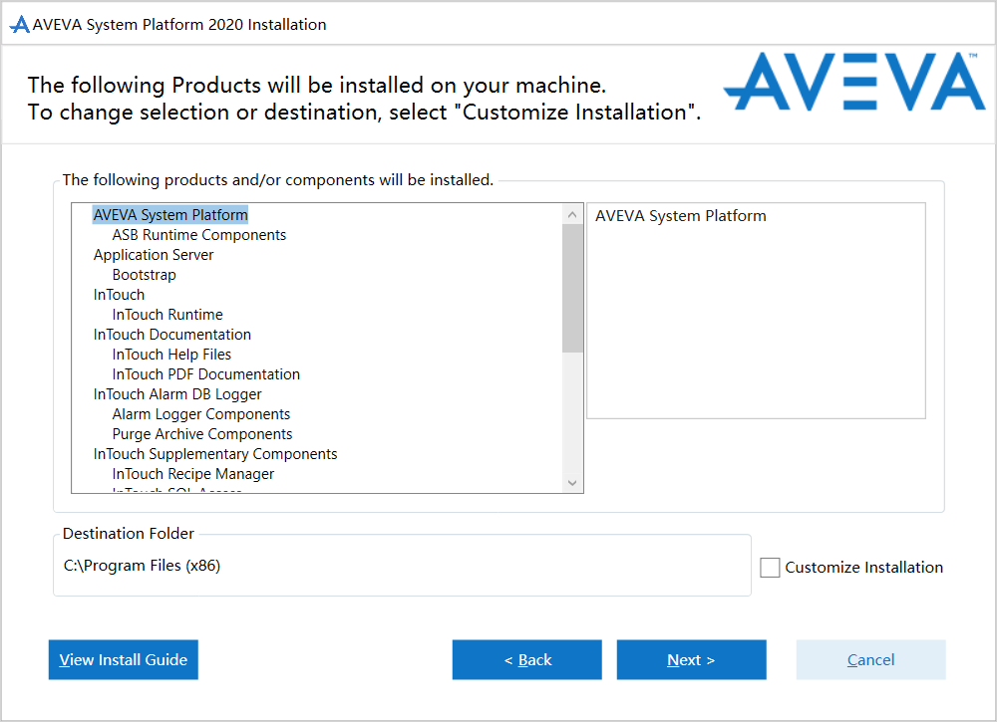Viewport: 997px width, 722px height.
Task: Select the Application Server entry
Action: pos(154,255)
